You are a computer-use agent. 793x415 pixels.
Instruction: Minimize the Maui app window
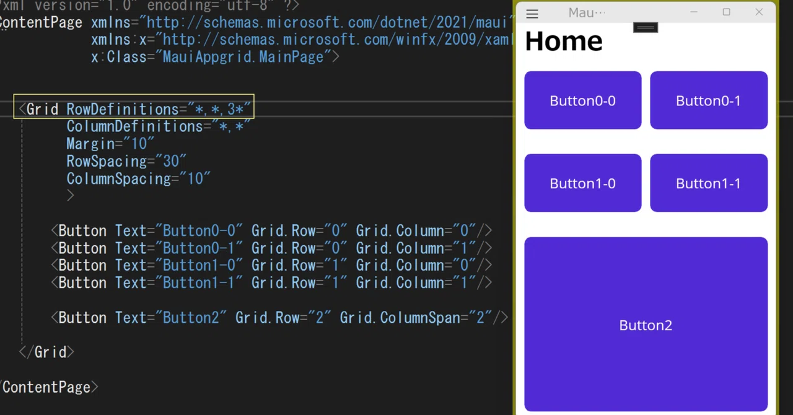tap(694, 12)
